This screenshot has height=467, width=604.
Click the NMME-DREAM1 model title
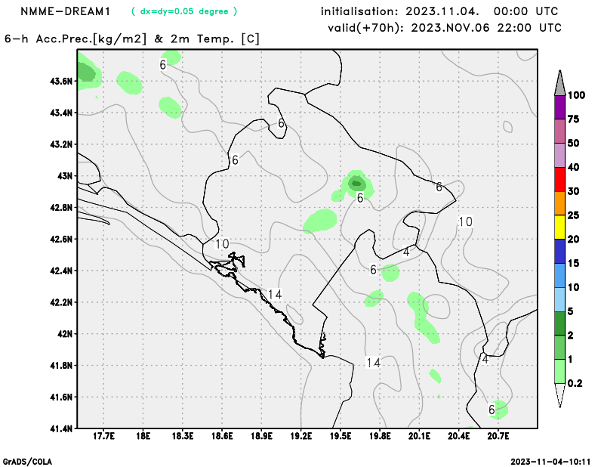click(65, 11)
